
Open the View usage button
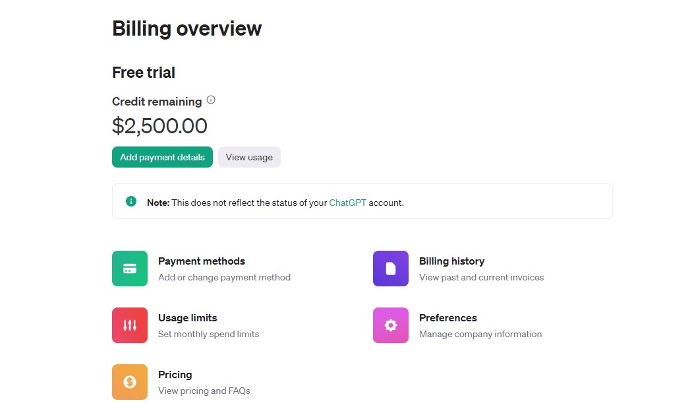pyautogui.click(x=249, y=157)
